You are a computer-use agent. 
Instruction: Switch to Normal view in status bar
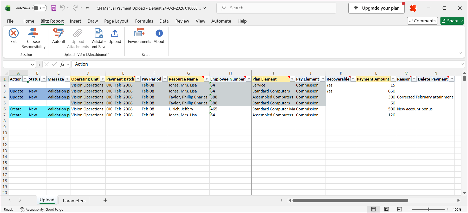pyautogui.click(x=373, y=209)
